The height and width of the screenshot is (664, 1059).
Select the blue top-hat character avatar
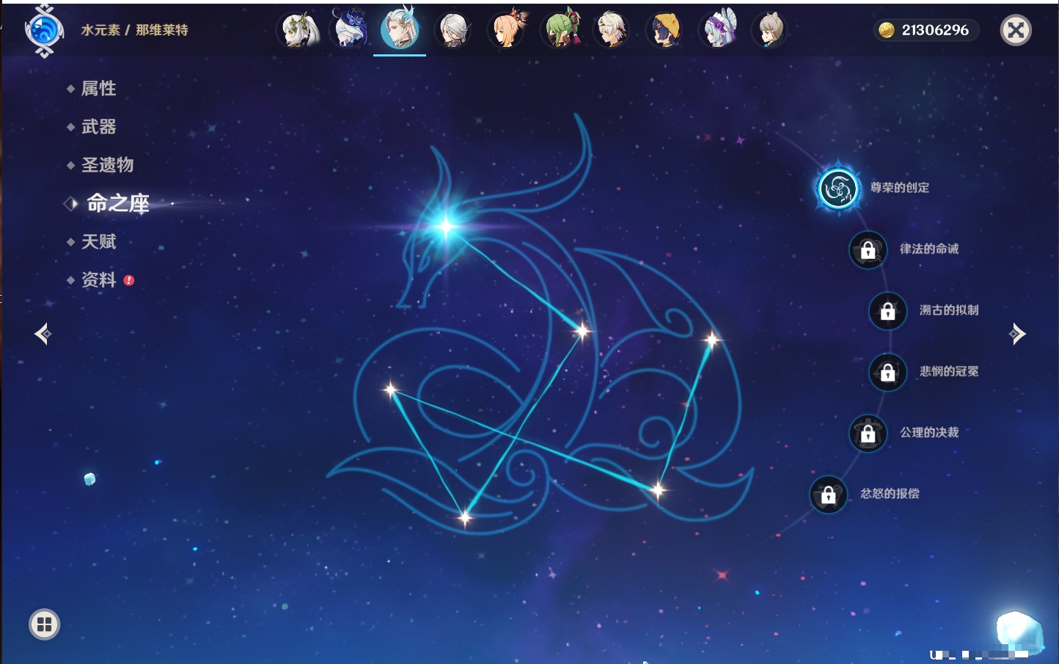click(x=351, y=30)
